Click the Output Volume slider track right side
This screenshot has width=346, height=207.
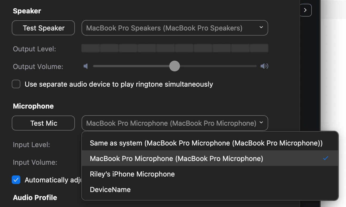pos(218,66)
